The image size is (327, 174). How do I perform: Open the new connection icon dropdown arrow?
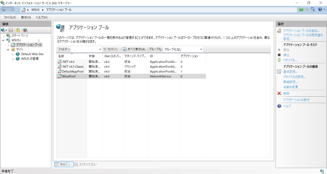(x=6, y=30)
